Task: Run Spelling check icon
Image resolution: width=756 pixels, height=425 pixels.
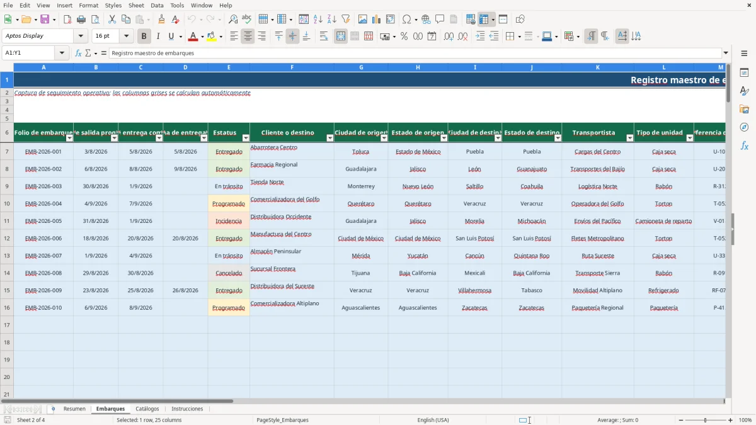Action: (x=246, y=20)
